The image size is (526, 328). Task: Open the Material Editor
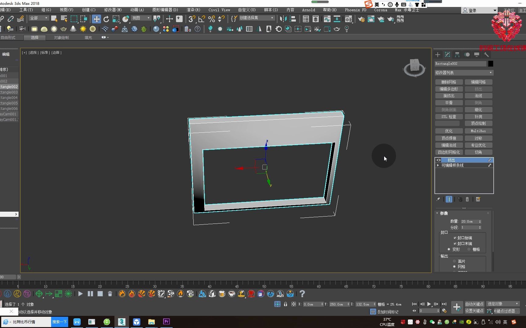pos(349,19)
